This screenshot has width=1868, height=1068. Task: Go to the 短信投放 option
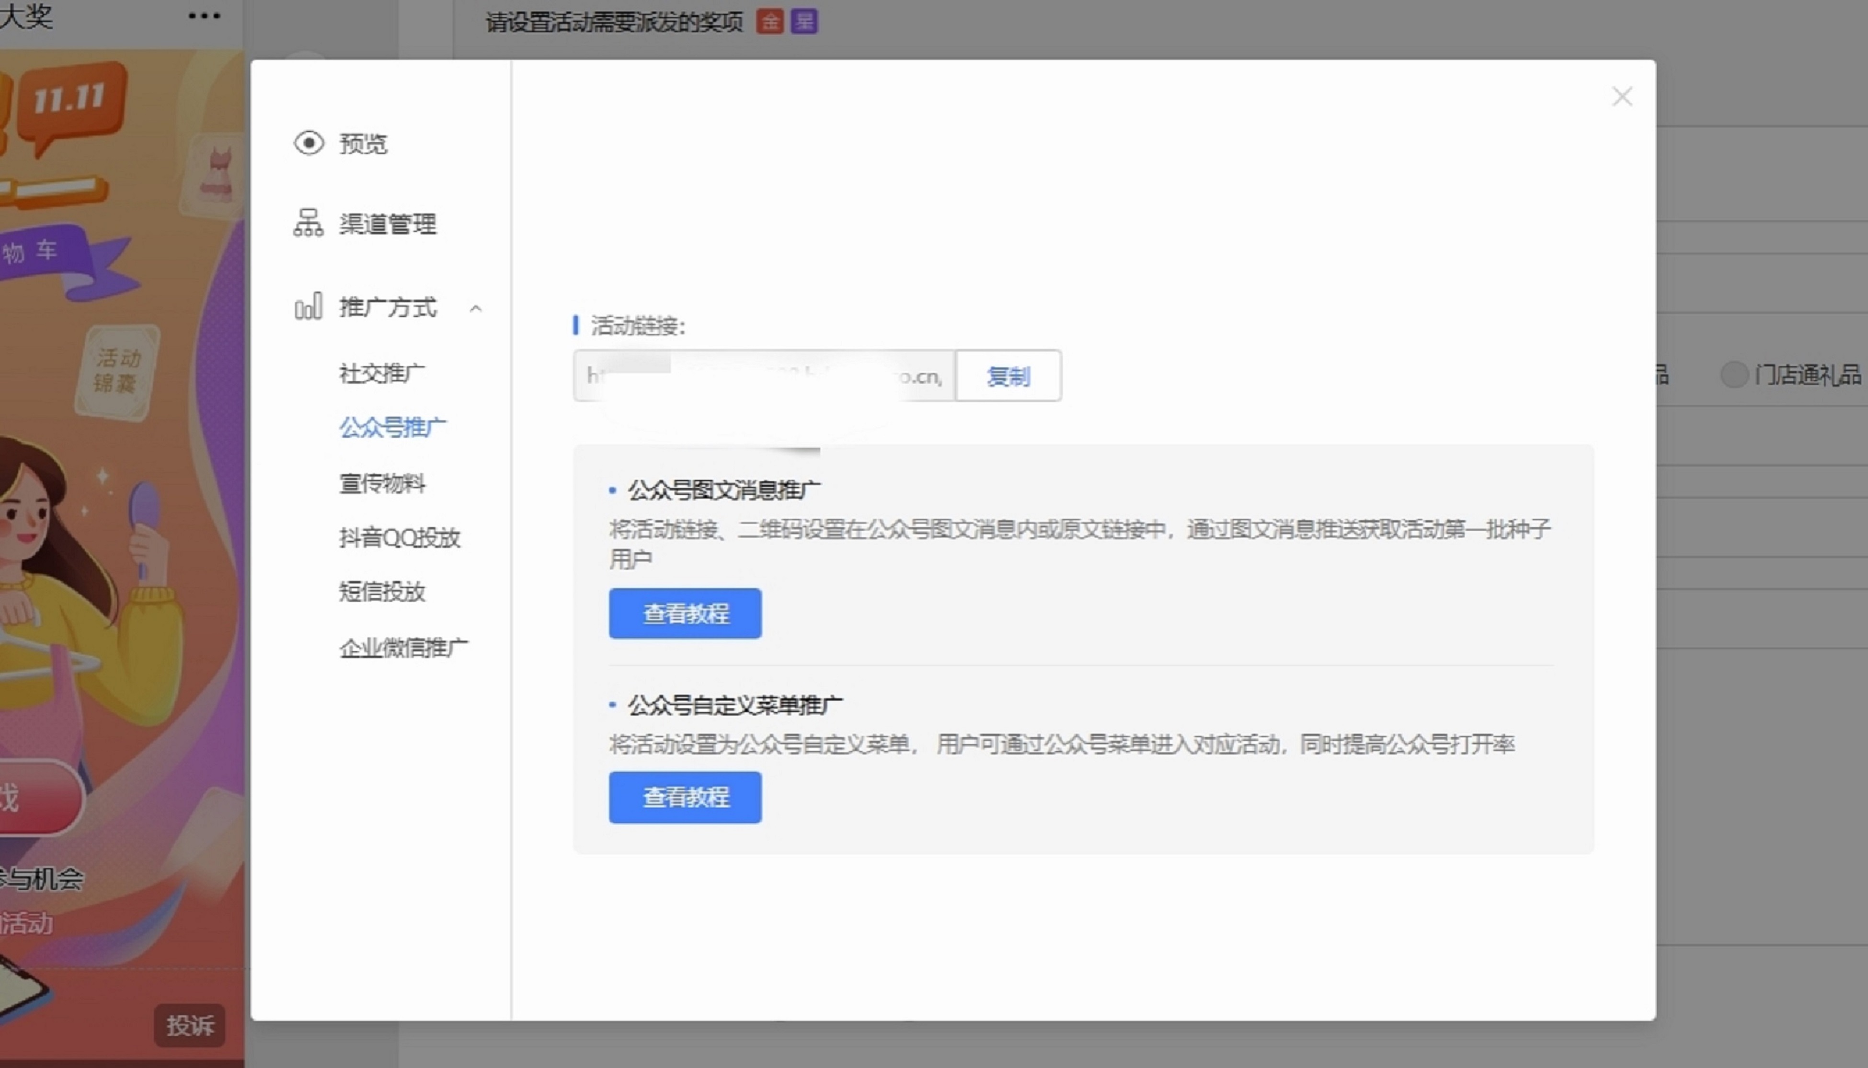[381, 591]
